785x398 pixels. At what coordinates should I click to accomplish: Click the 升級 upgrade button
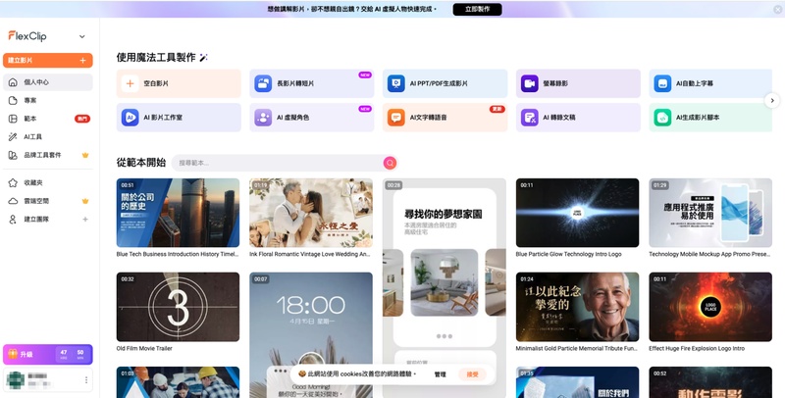click(x=47, y=355)
